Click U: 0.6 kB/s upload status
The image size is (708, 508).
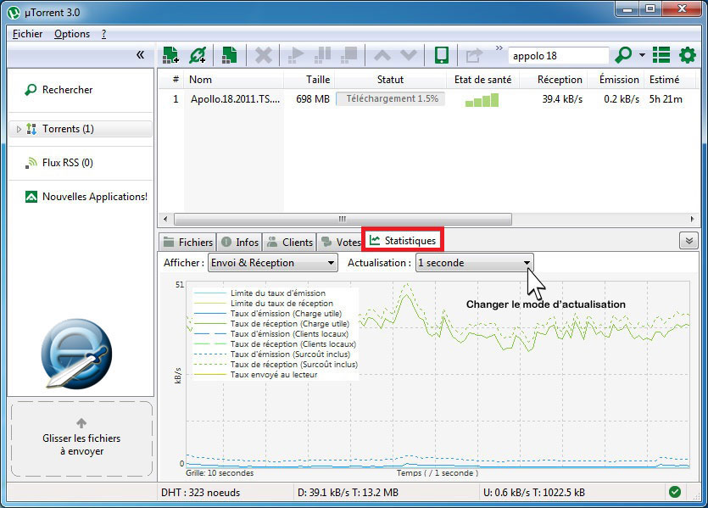click(534, 492)
